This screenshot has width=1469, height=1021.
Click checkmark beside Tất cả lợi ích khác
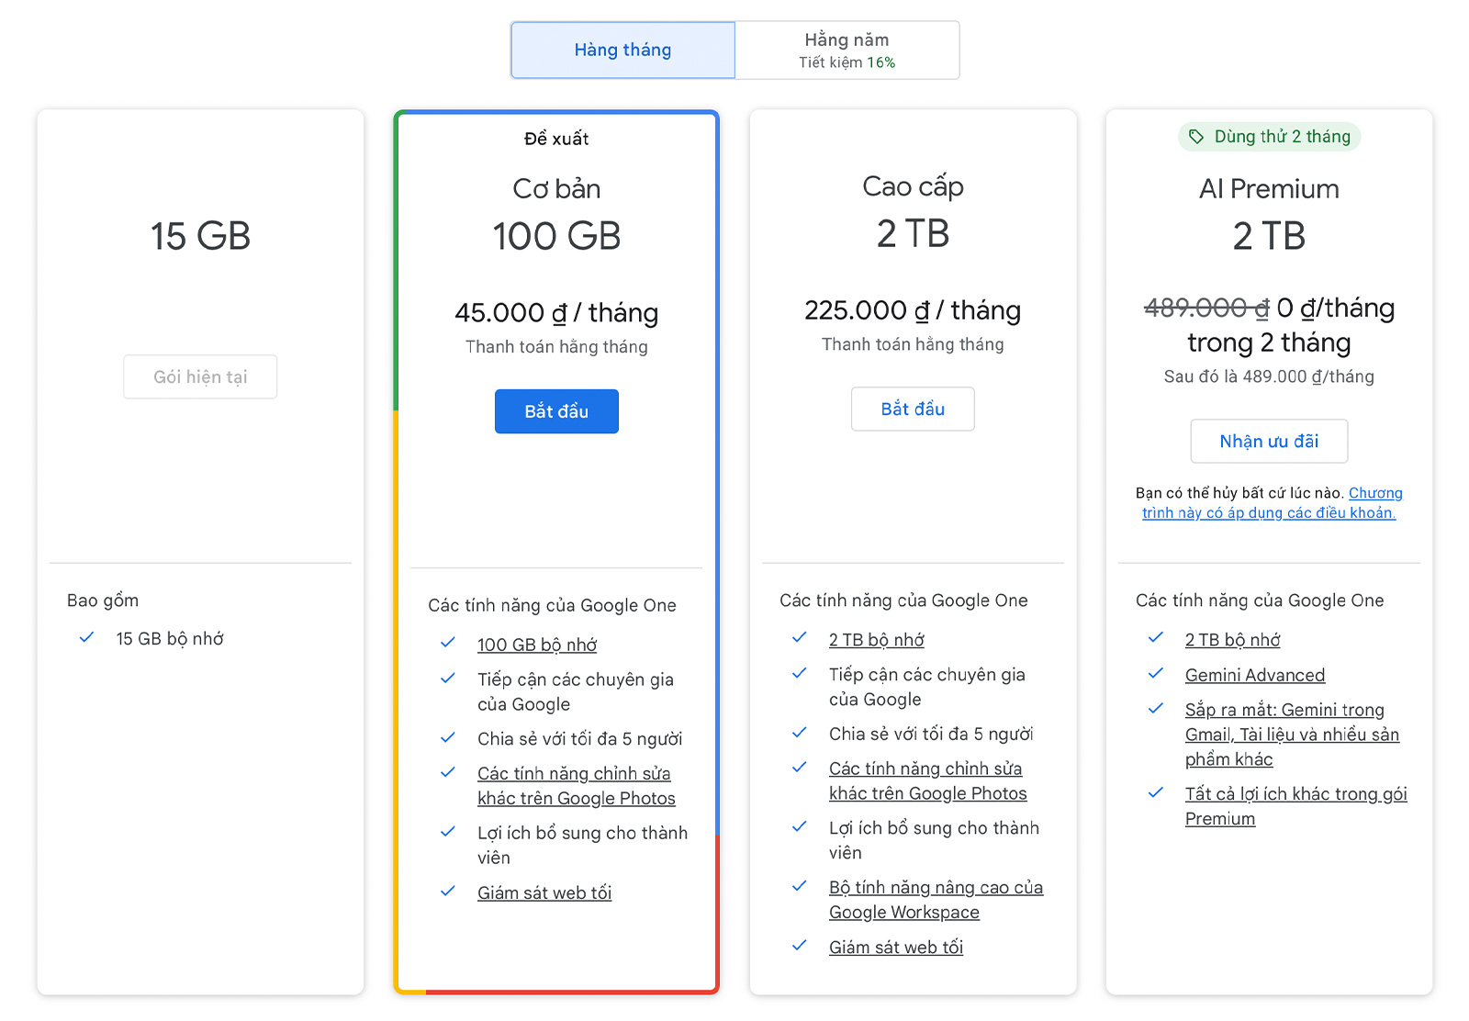click(x=1156, y=792)
